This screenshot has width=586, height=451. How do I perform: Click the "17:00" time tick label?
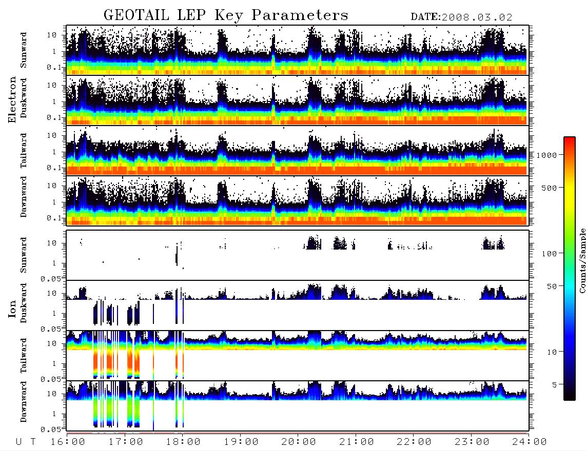126,442
